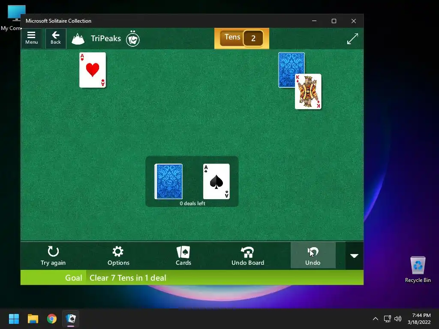Click the 'TriPeaks' title text
Viewport: 439px width, 329px height.
[106, 38]
